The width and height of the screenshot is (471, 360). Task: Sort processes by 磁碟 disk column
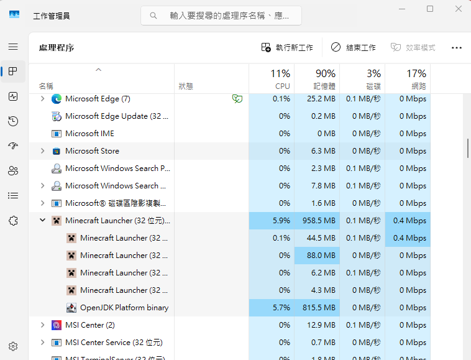[362, 79]
